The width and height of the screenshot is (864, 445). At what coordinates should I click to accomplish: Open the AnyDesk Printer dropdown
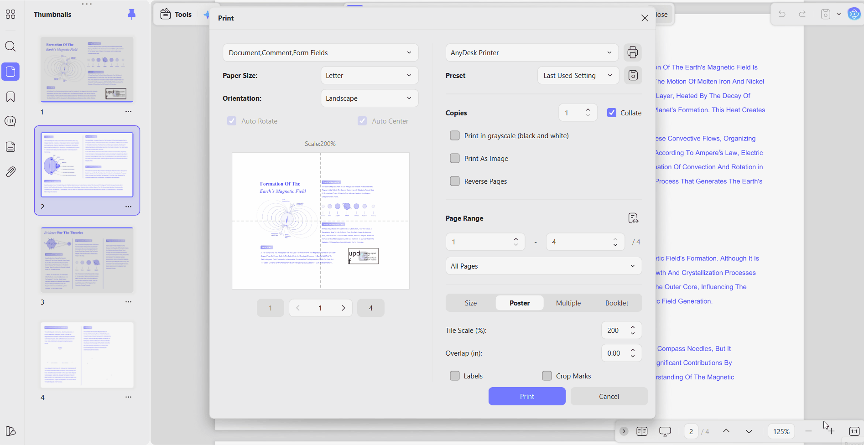click(x=532, y=52)
